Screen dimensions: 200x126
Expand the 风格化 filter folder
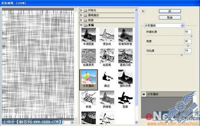coord(81,10)
